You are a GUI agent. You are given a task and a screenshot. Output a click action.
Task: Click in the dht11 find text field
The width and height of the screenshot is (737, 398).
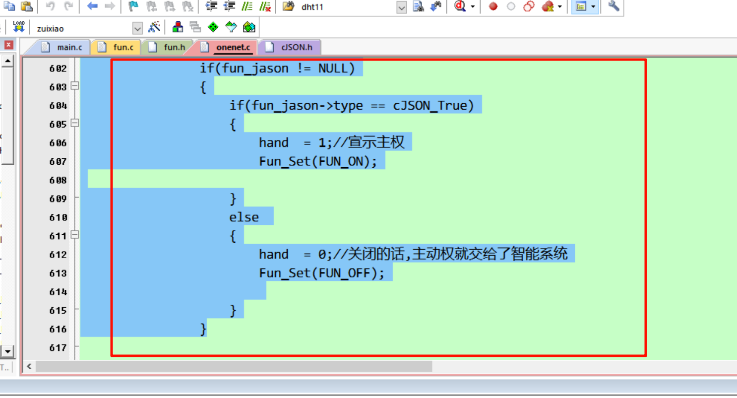347,7
